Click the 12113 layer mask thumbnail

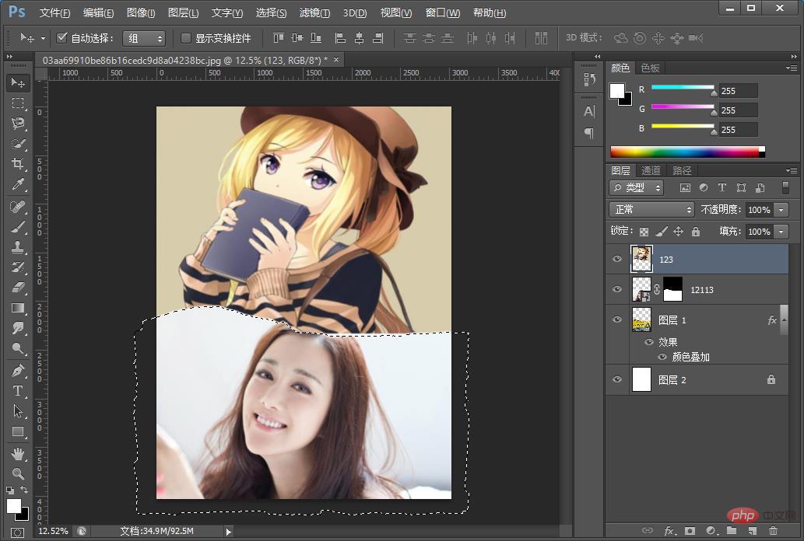672,289
